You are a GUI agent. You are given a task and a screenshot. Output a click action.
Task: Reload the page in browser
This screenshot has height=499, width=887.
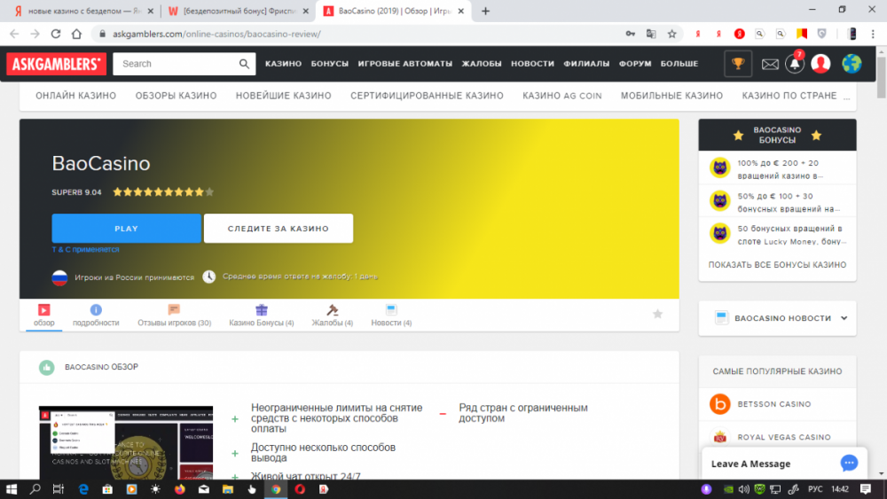point(55,34)
